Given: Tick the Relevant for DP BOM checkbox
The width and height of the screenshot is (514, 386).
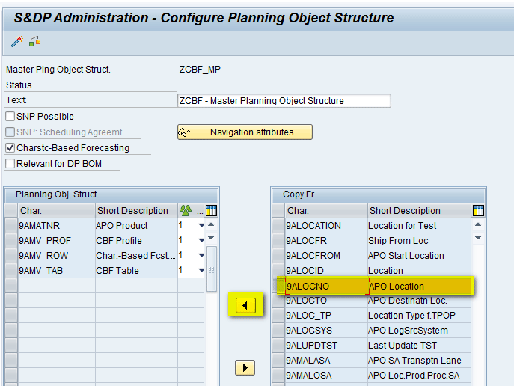Looking at the screenshot, I should coord(10,163).
